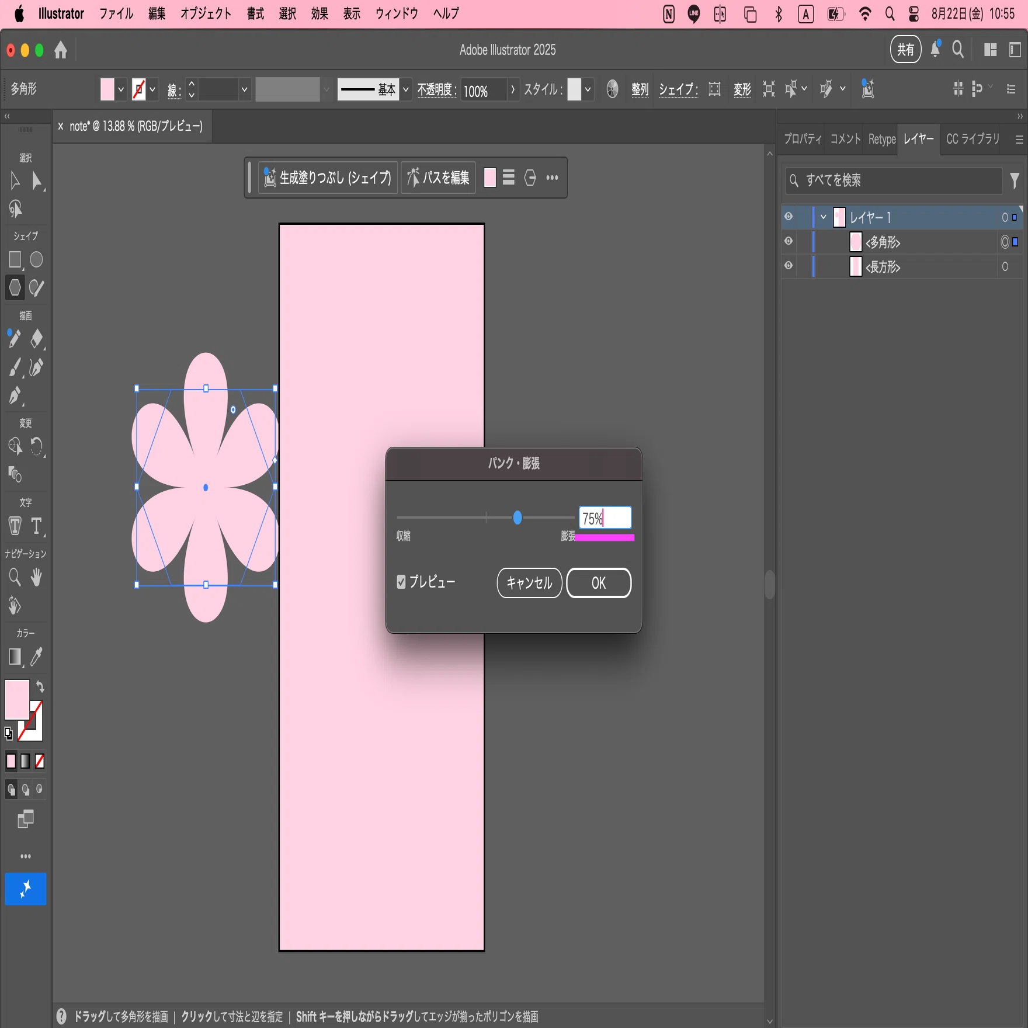
Task: Open the 基本 brush definition dropdown
Action: [406, 89]
